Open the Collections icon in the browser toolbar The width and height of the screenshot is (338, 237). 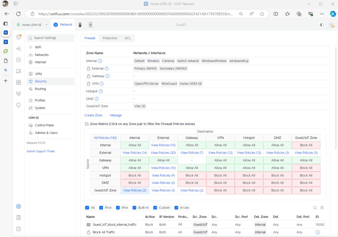click(x=299, y=14)
